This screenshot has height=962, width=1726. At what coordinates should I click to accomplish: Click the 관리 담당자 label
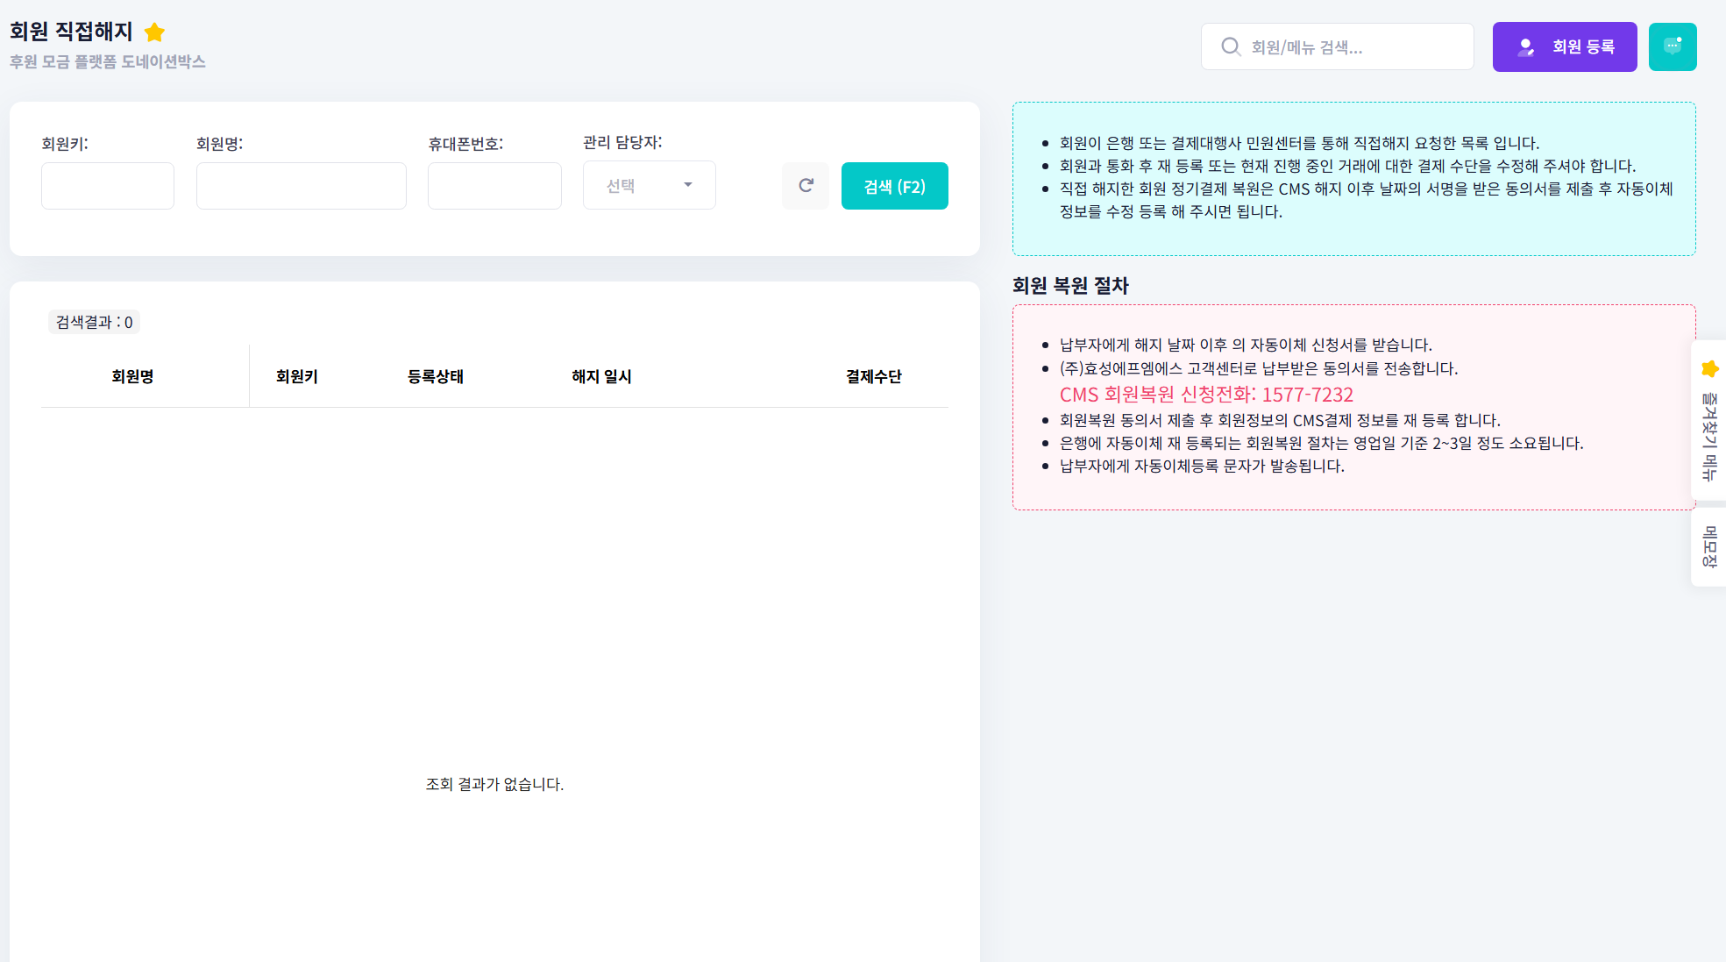(622, 142)
